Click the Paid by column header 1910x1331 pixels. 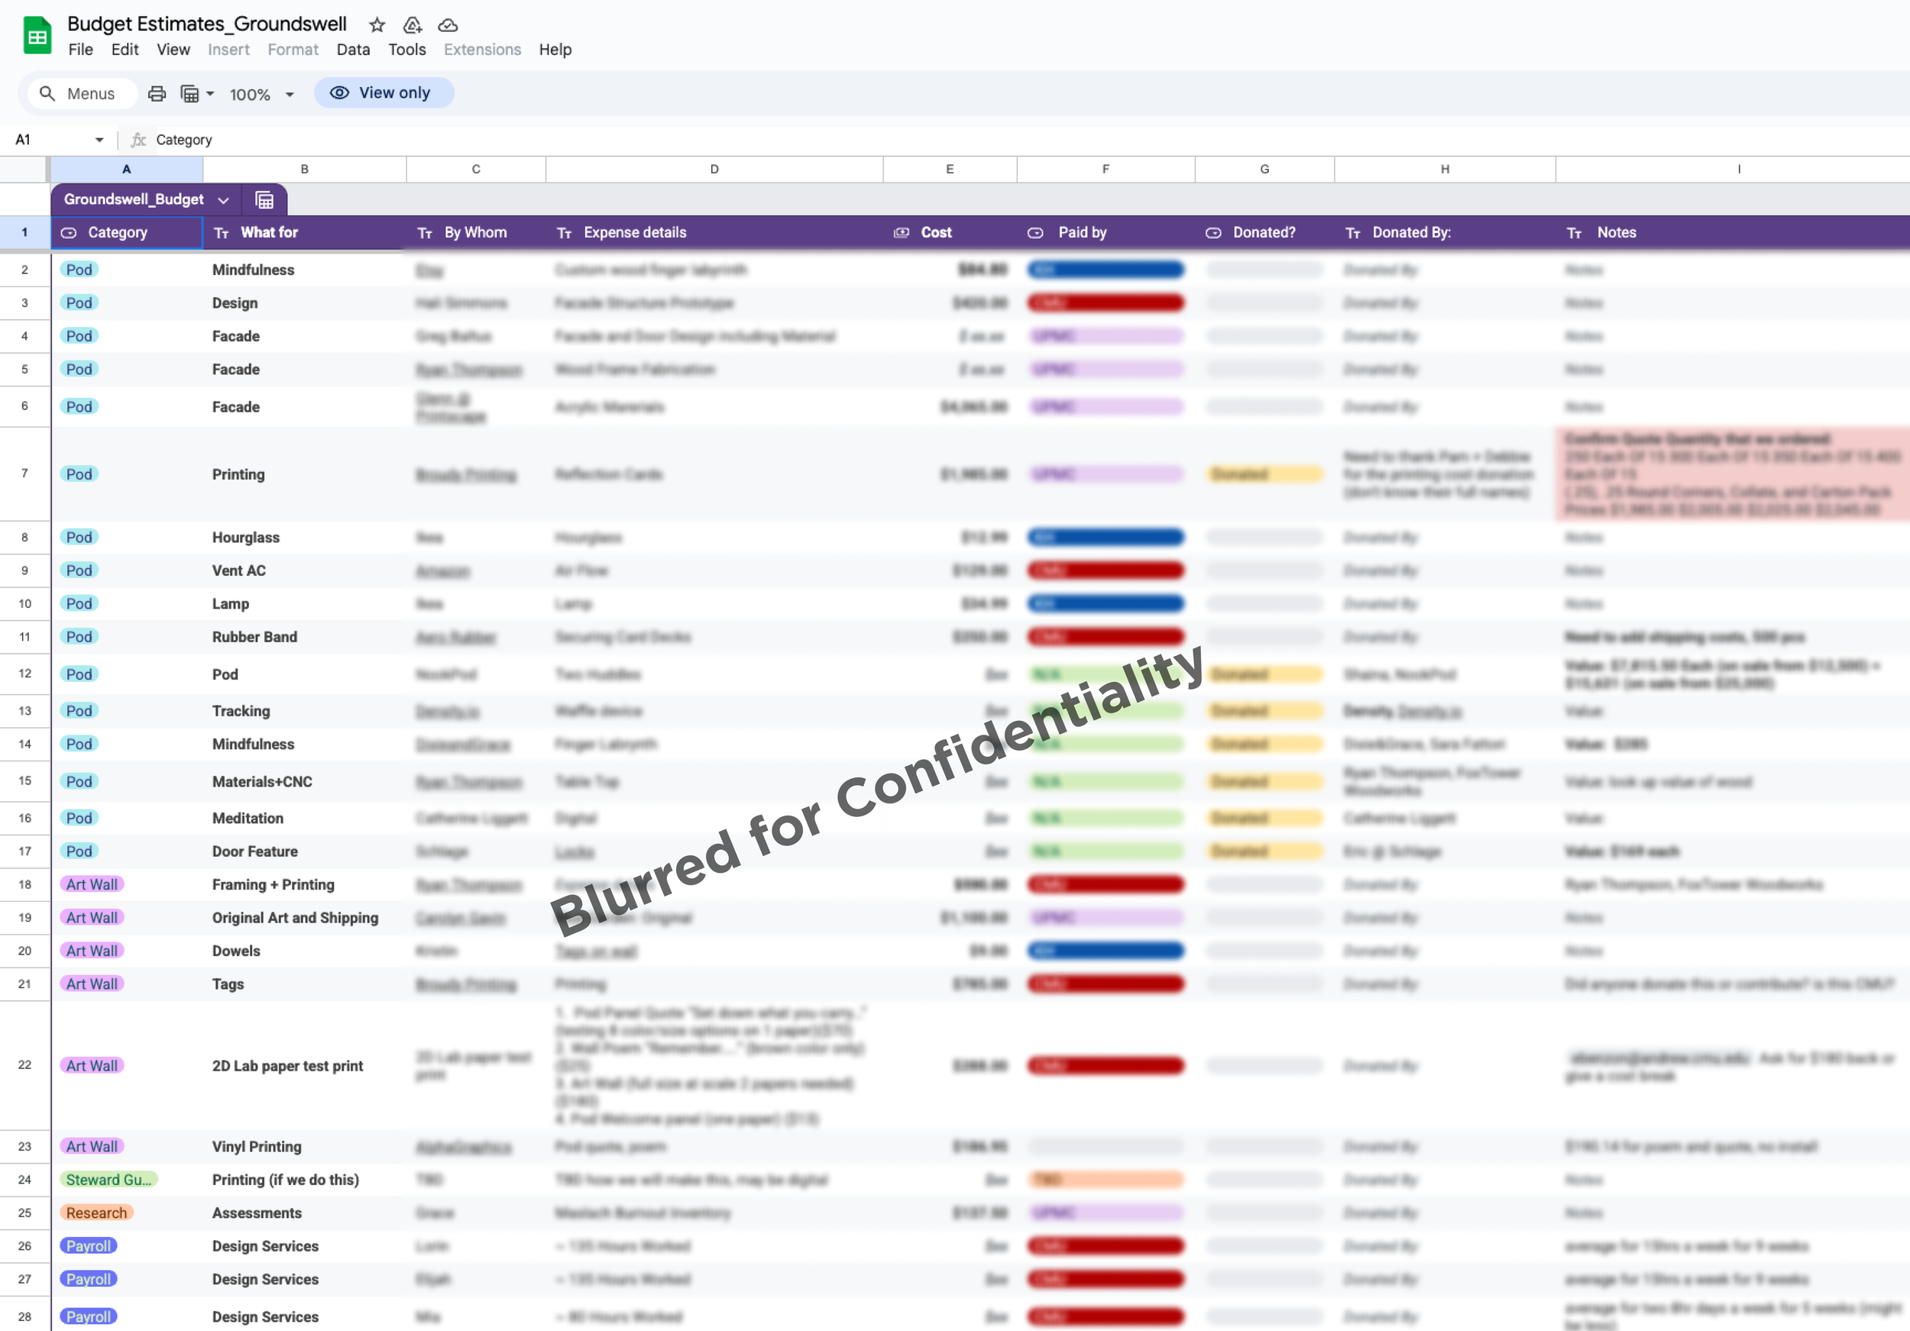1082,233
